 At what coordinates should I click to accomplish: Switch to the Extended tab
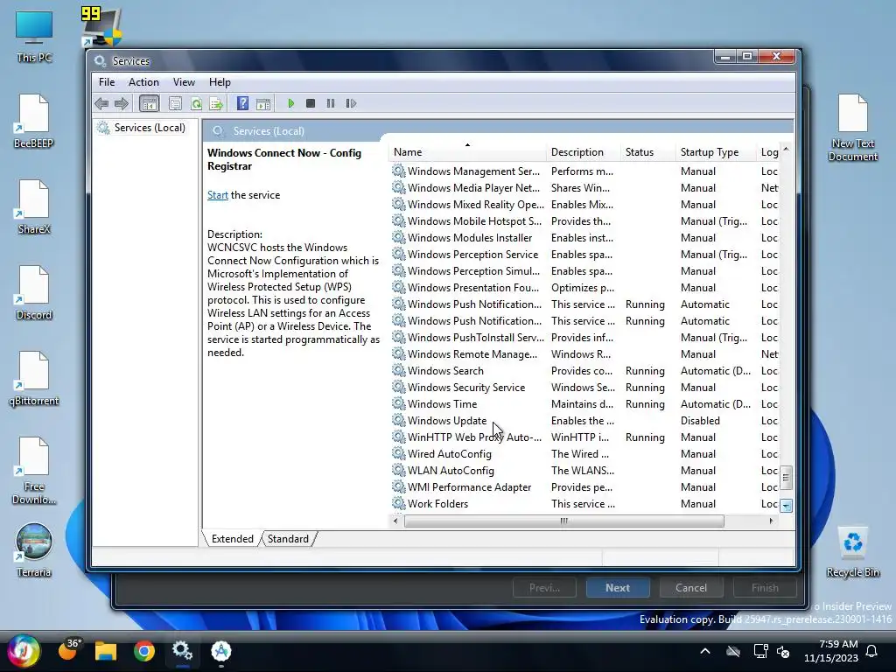tap(232, 539)
